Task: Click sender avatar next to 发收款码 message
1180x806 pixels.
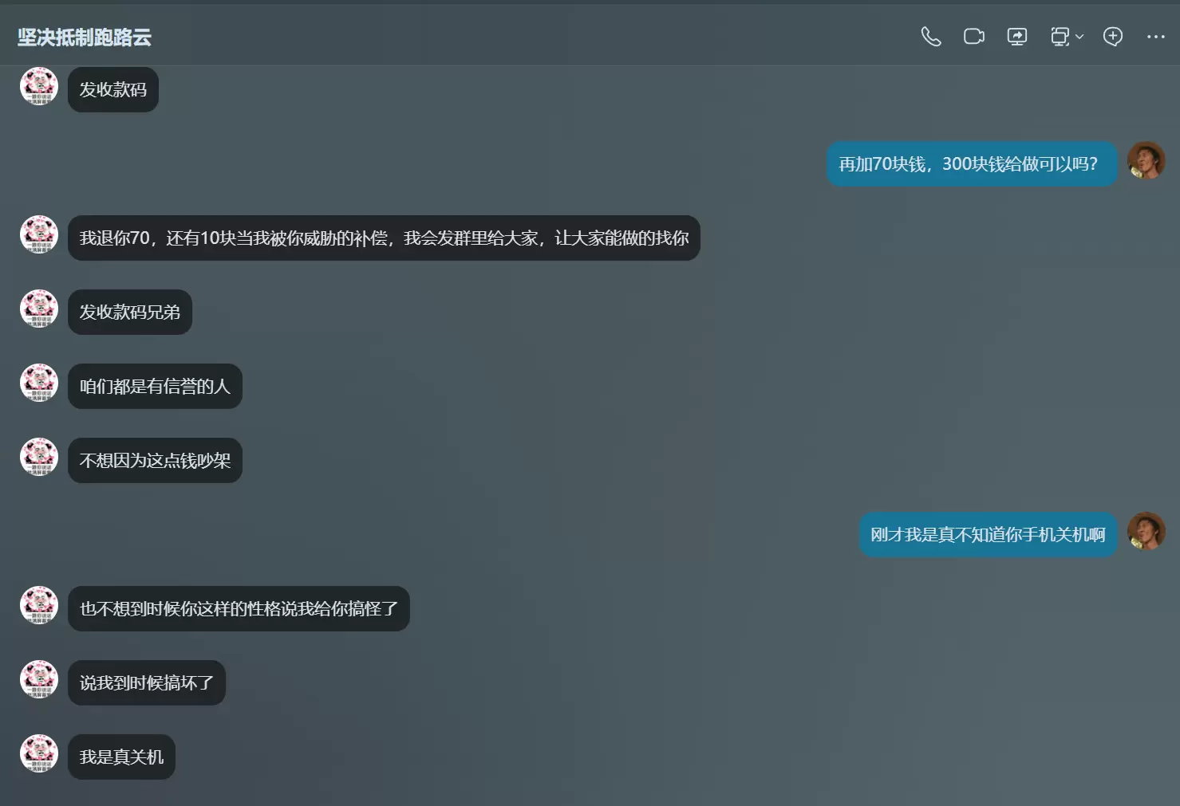Action: point(39,86)
